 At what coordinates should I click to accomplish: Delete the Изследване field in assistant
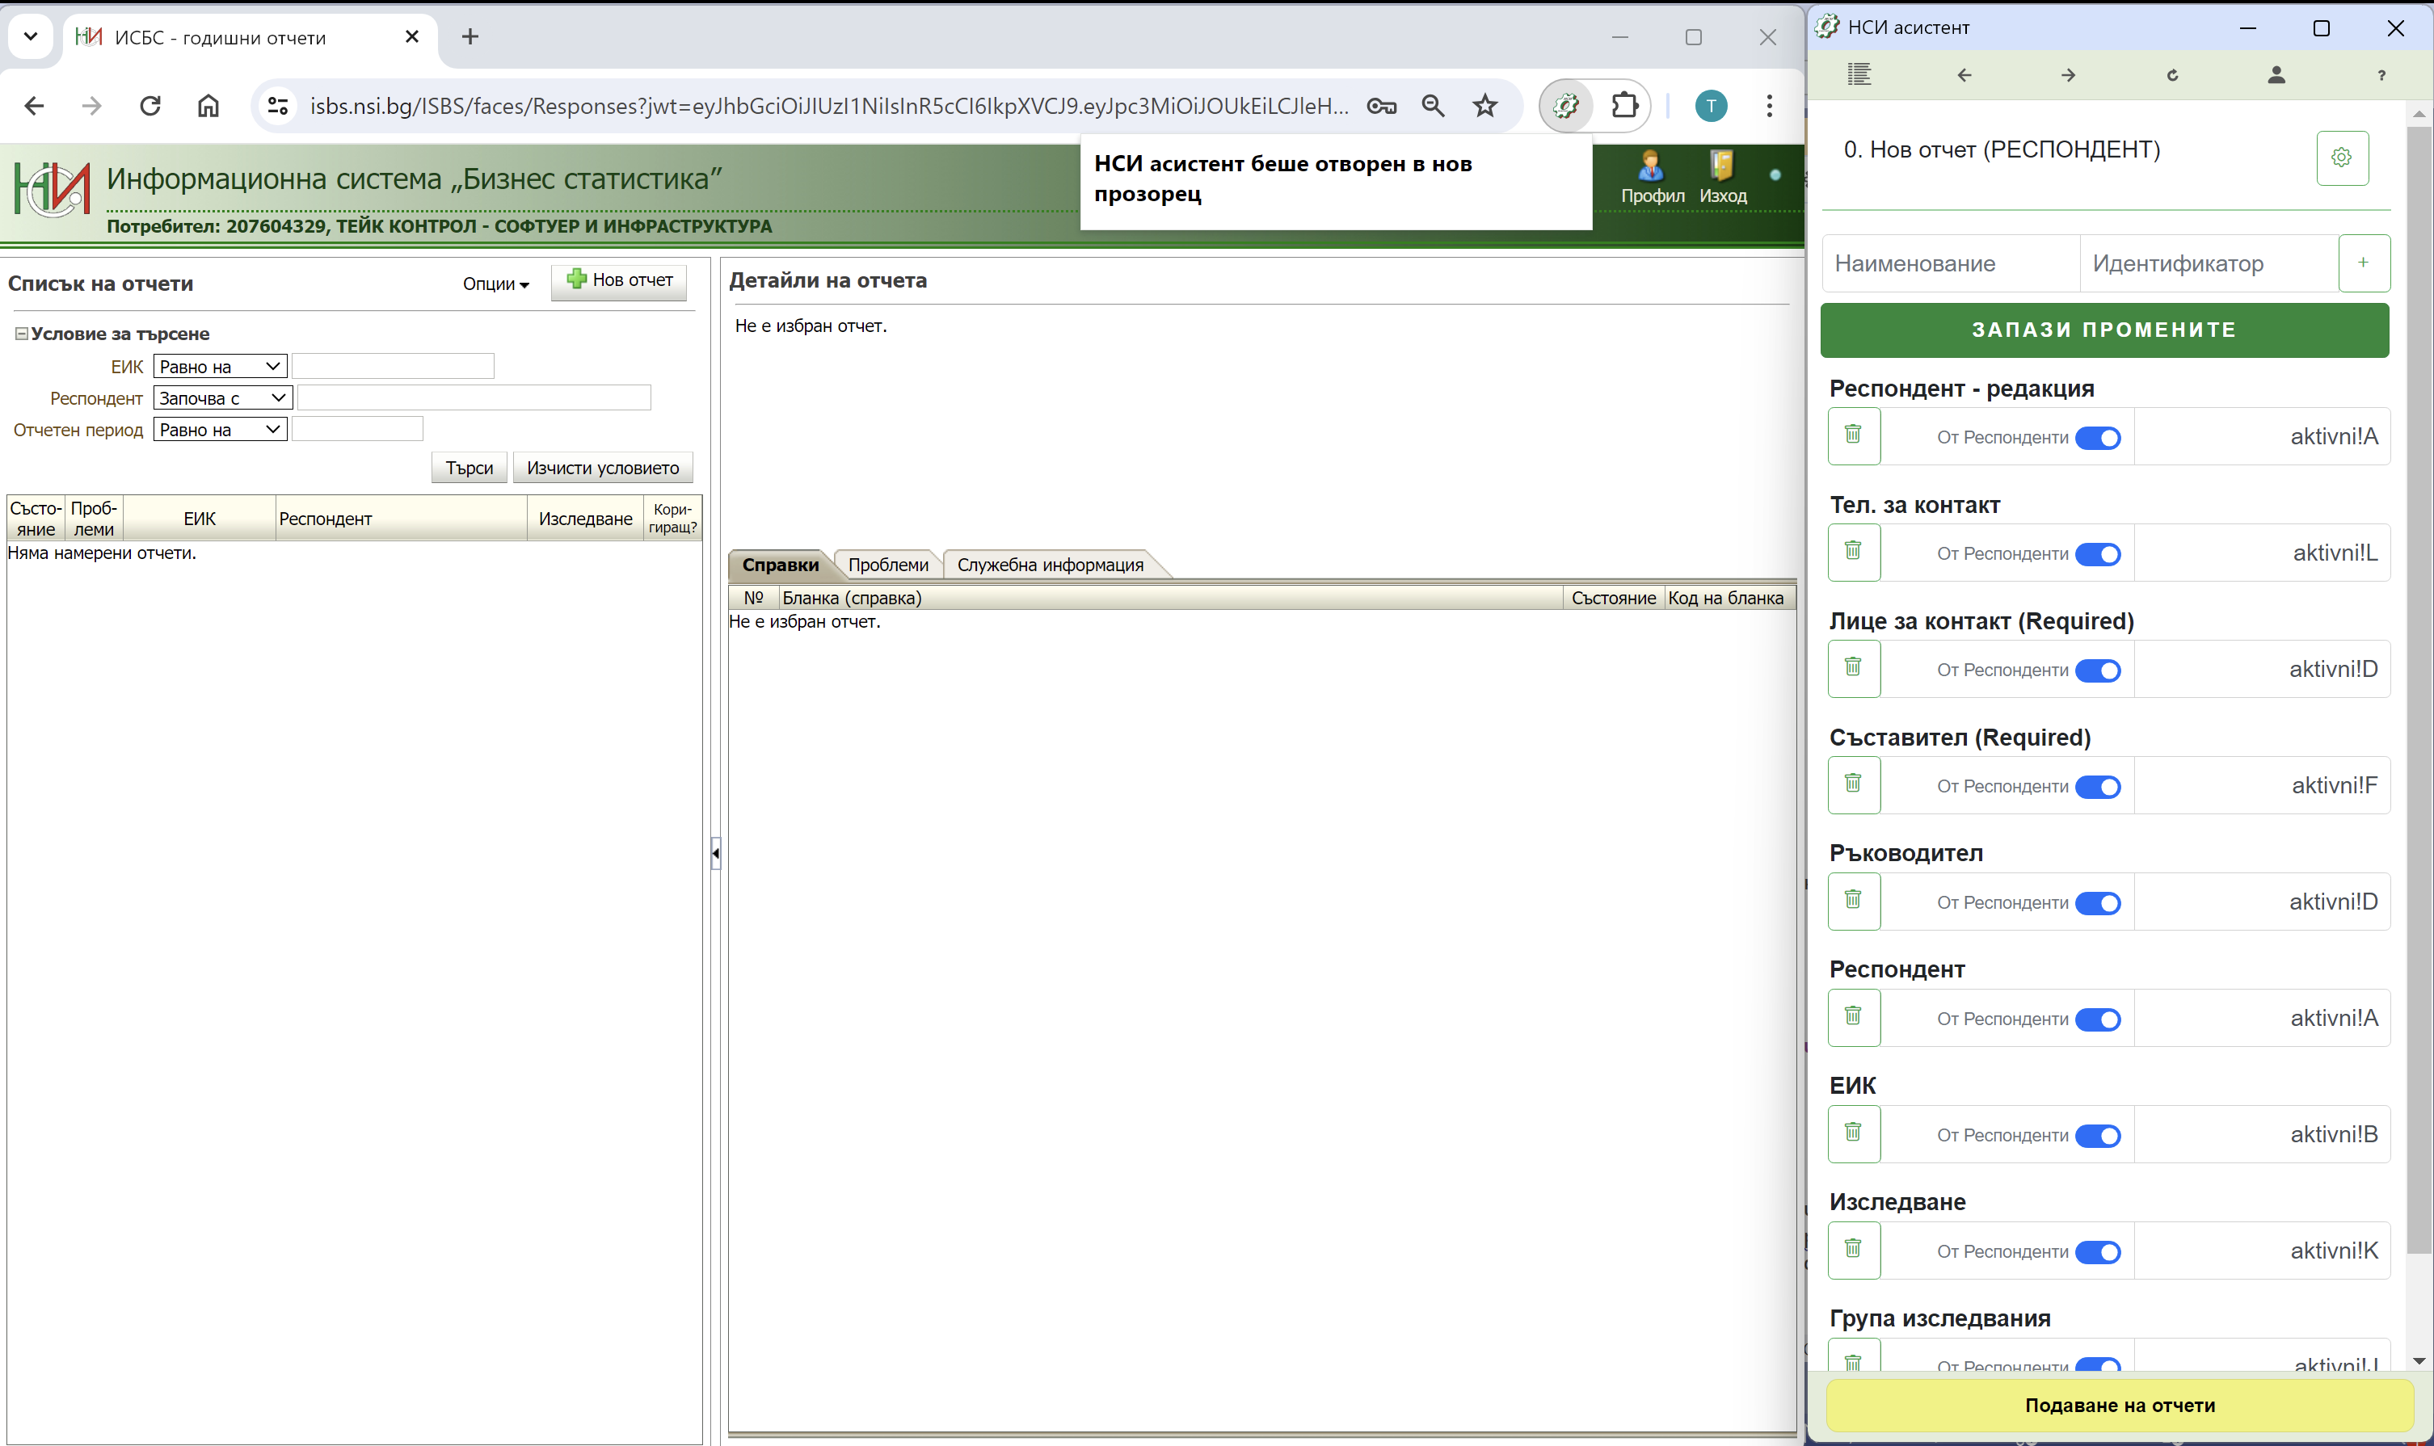point(1853,1249)
